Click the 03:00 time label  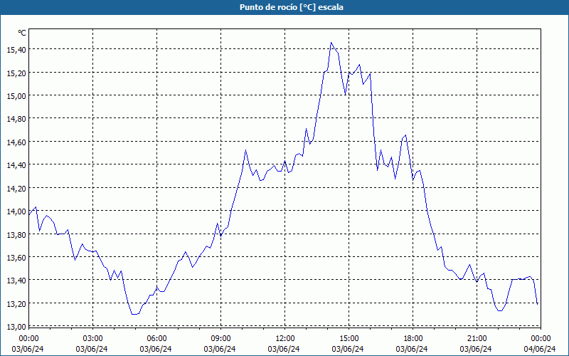(x=92, y=339)
